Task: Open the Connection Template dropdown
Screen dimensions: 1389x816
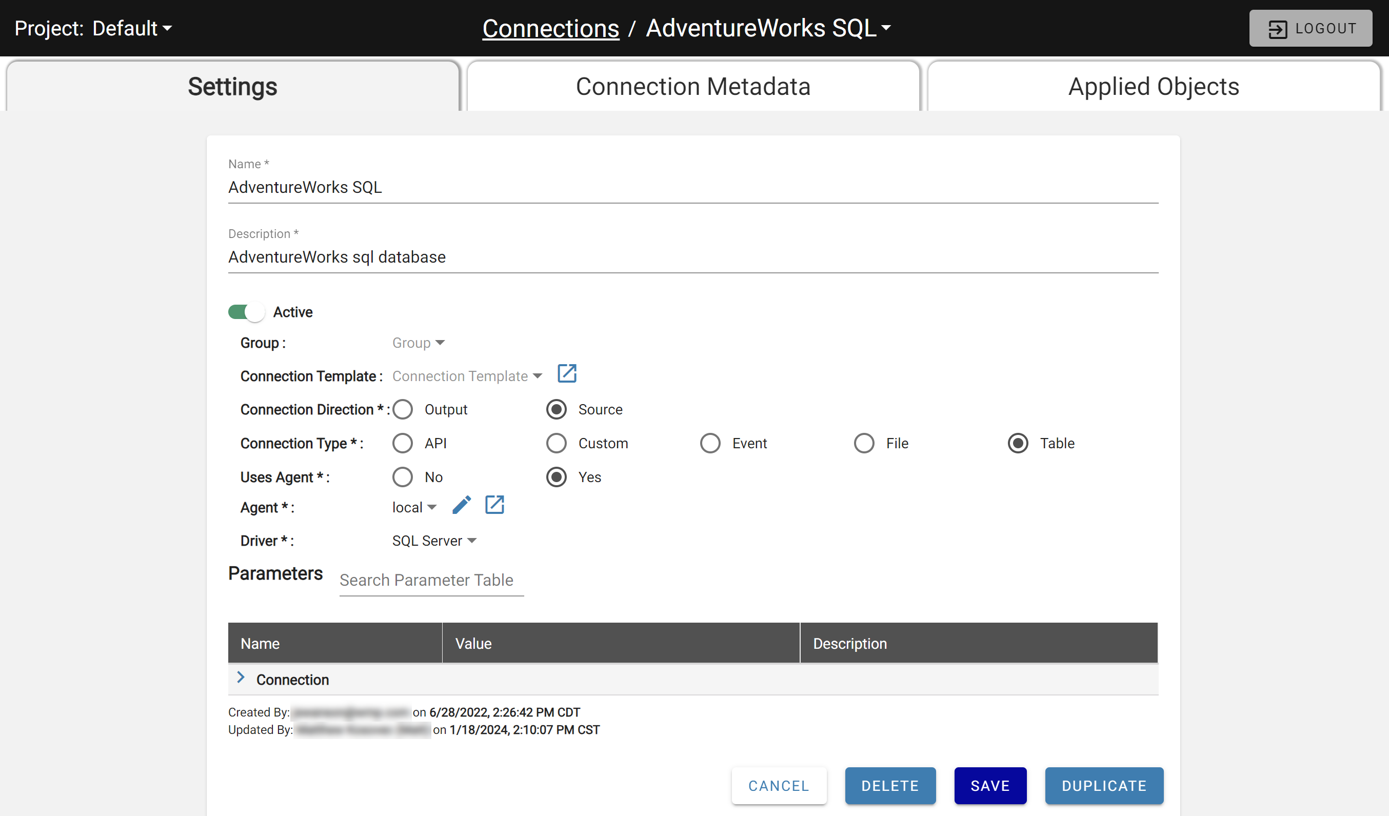Action: click(x=467, y=376)
